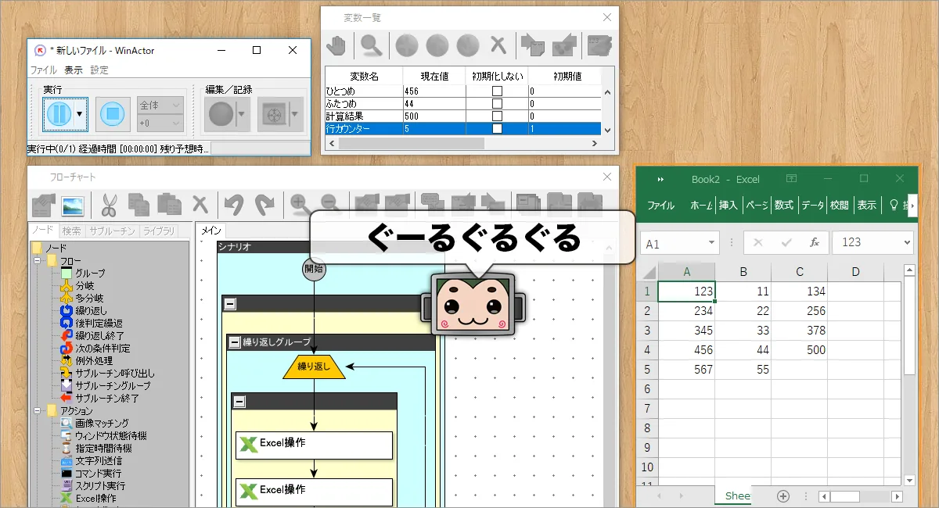Select the 多分岐 node in the tree
Image resolution: width=939 pixels, height=508 pixels.
click(89, 299)
